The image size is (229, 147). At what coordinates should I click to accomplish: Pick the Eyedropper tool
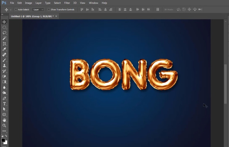tap(4, 49)
